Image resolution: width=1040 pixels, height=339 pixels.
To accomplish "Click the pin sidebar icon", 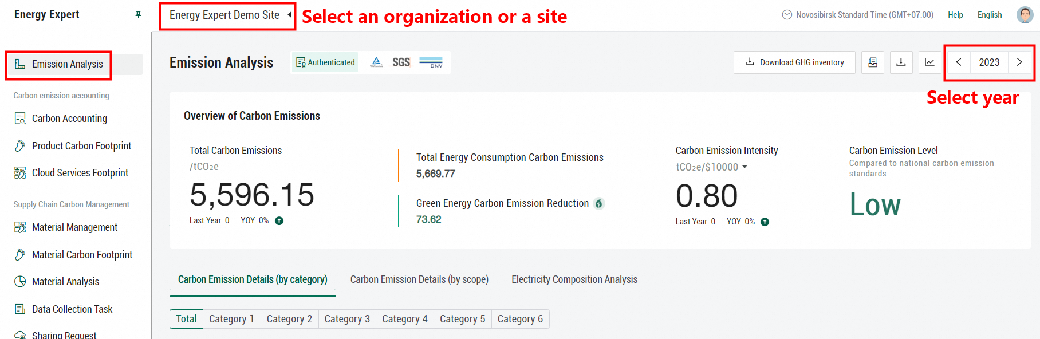I will [x=138, y=14].
